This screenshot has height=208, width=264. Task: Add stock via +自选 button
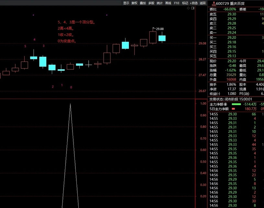pyautogui.click(x=194, y=3)
